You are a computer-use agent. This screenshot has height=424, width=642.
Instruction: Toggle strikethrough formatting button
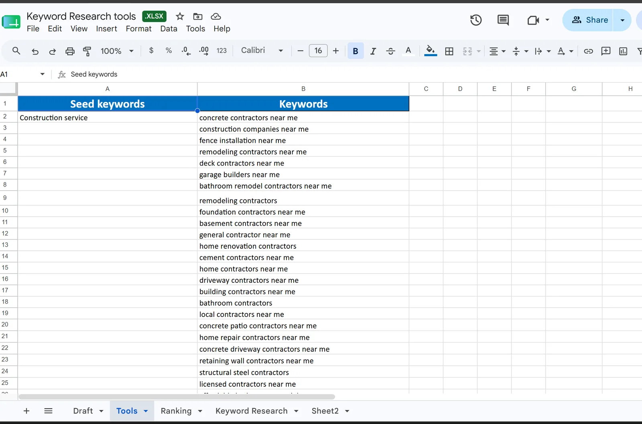pyautogui.click(x=390, y=51)
